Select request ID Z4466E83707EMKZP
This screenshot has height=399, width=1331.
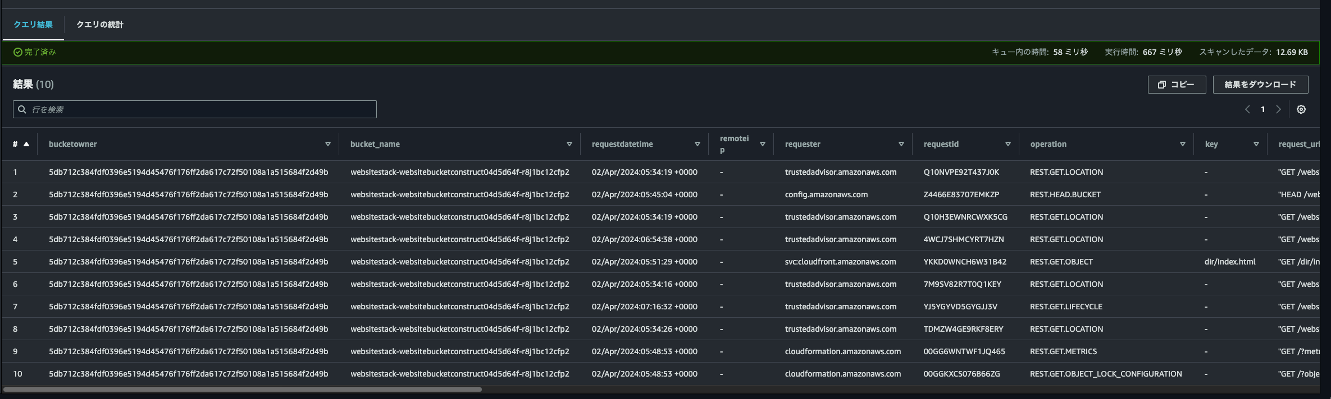pos(961,194)
